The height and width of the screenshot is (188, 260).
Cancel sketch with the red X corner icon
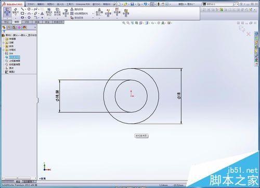(249, 34)
